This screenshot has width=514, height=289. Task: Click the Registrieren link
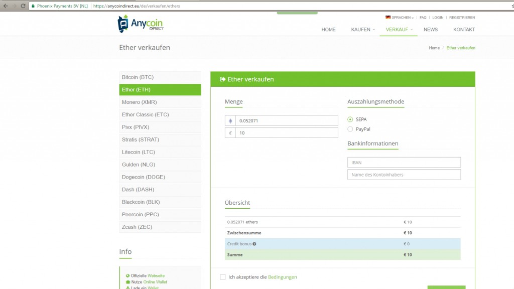coord(462,18)
